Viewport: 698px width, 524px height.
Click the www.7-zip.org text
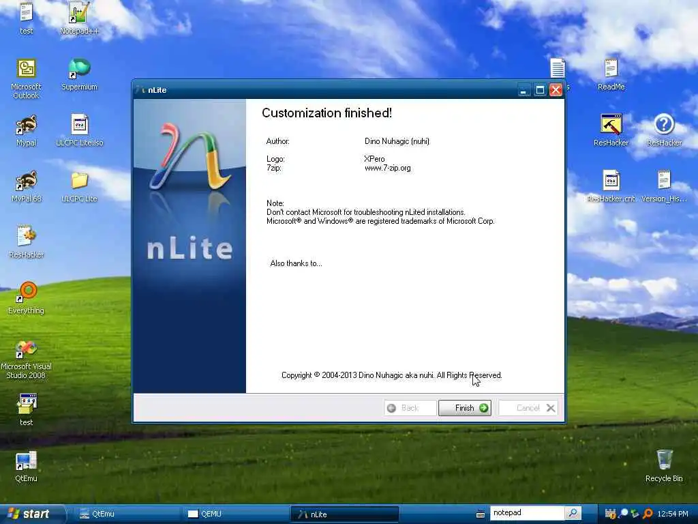point(387,168)
